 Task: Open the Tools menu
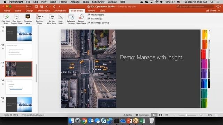click(86, 2)
